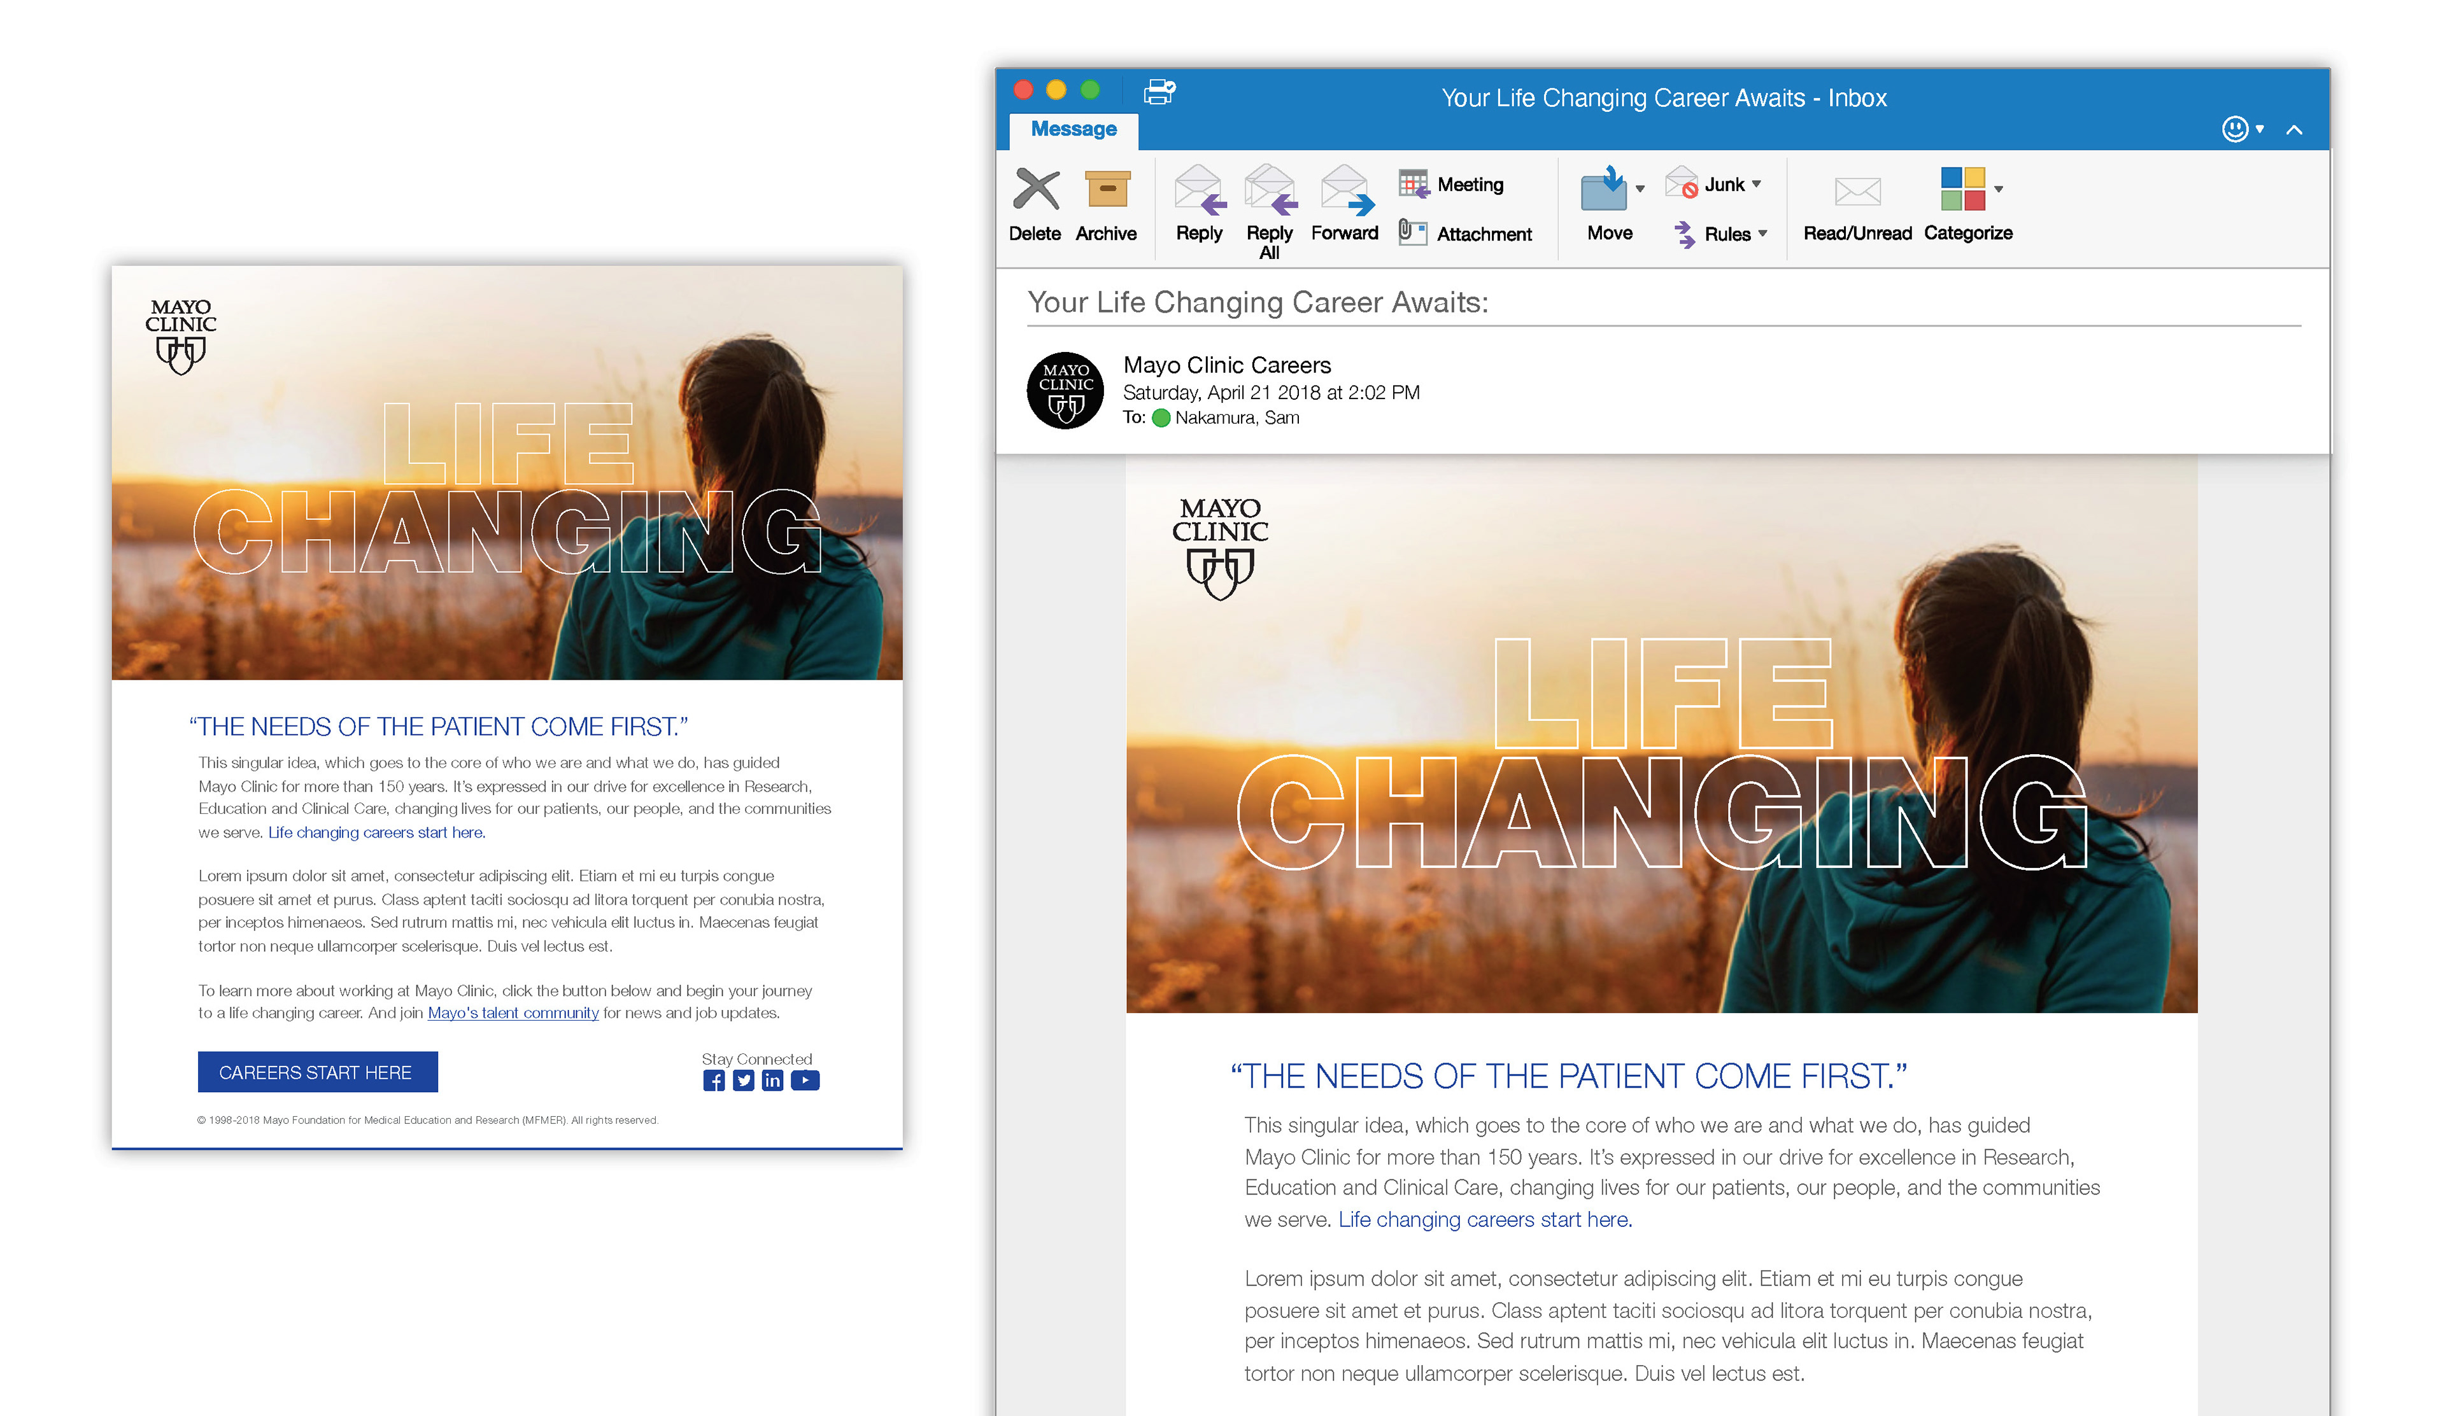Image resolution: width=2445 pixels, height=1416 pixels.
Task: Click the Reply icon
Action: coord(1199,190)
